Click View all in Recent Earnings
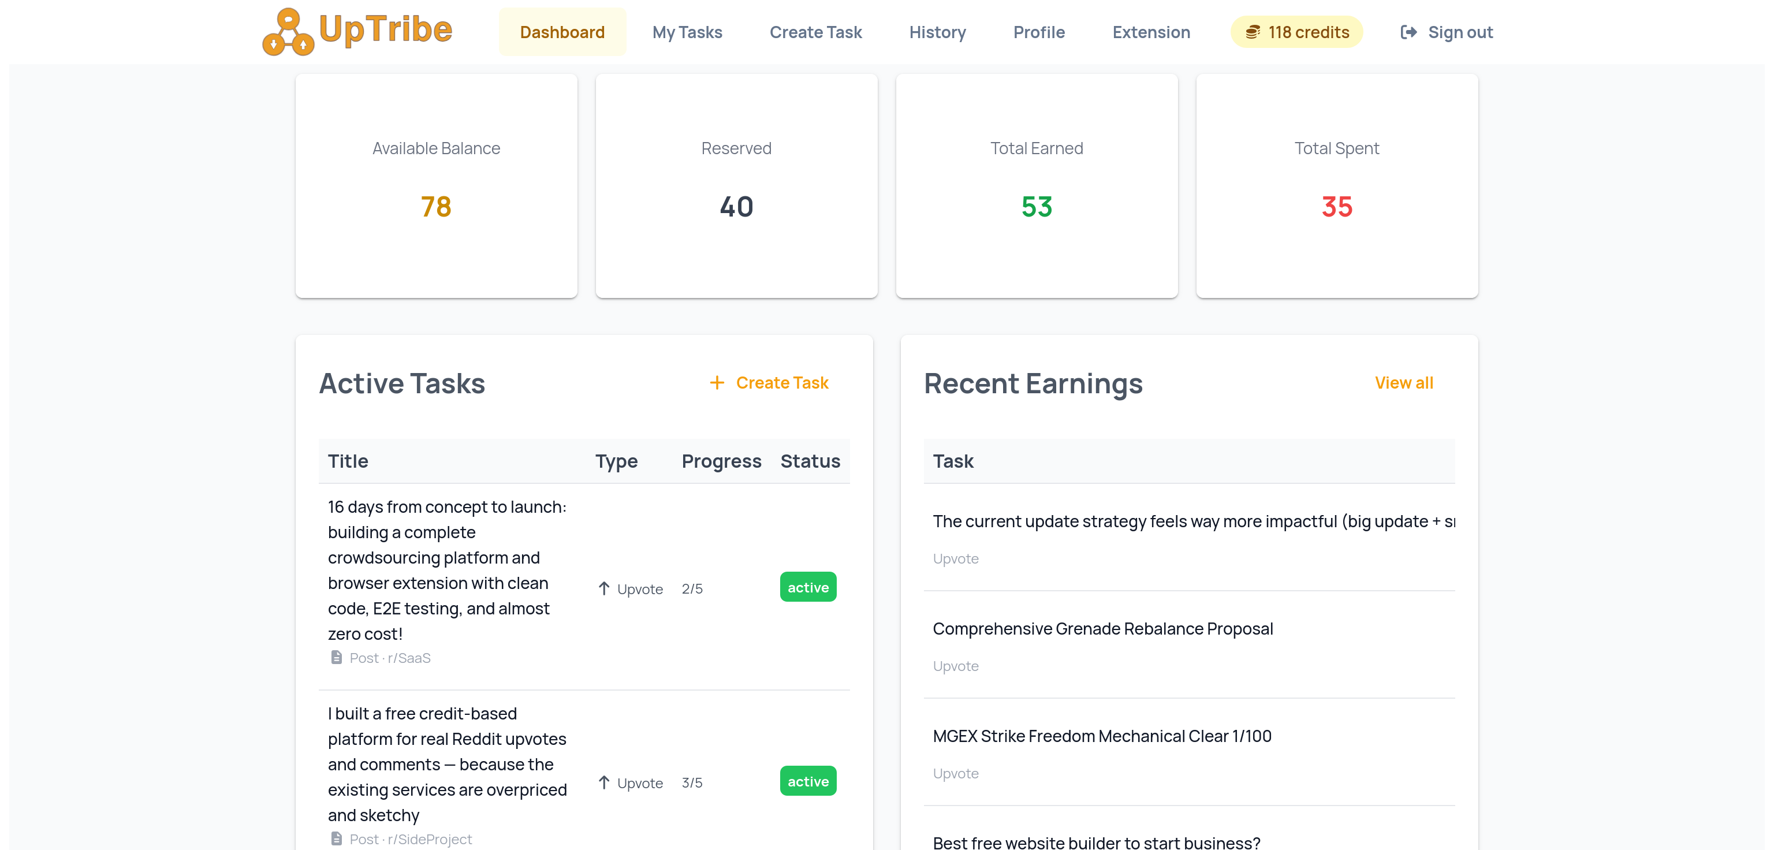The height and width of the screenshot is (850, 1774). click(1404, 383)
